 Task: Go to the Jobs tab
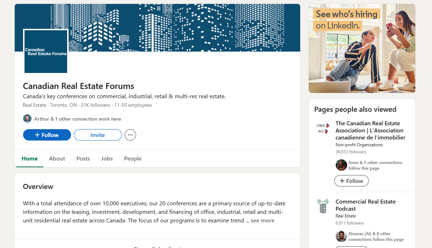107,159
